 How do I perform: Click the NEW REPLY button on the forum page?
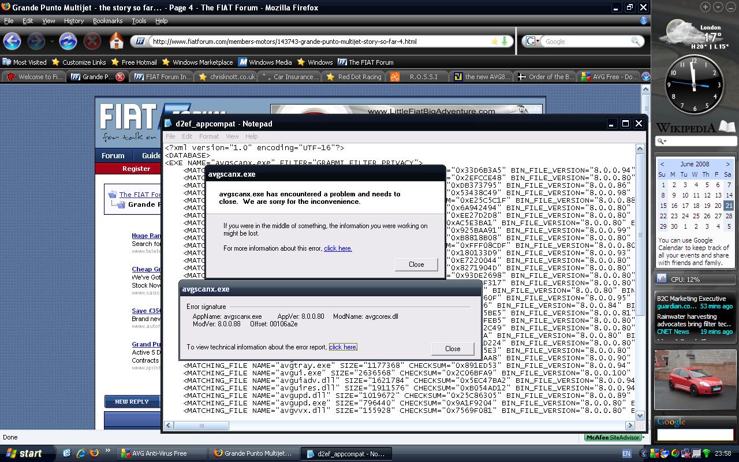[x=132, y=402]
